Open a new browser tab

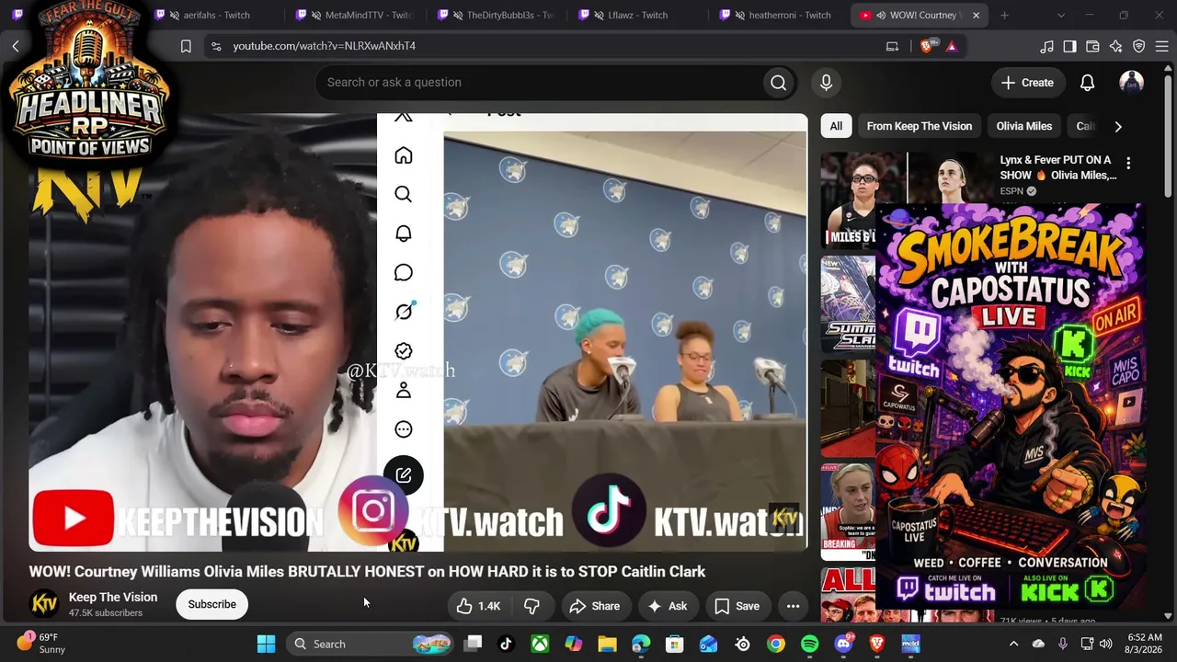tap(1004, 15)
